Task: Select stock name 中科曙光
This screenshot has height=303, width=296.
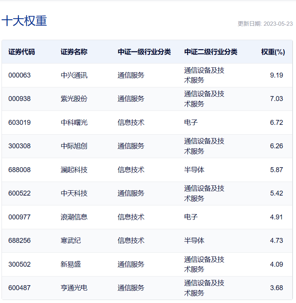Action: tap(74, 123)
